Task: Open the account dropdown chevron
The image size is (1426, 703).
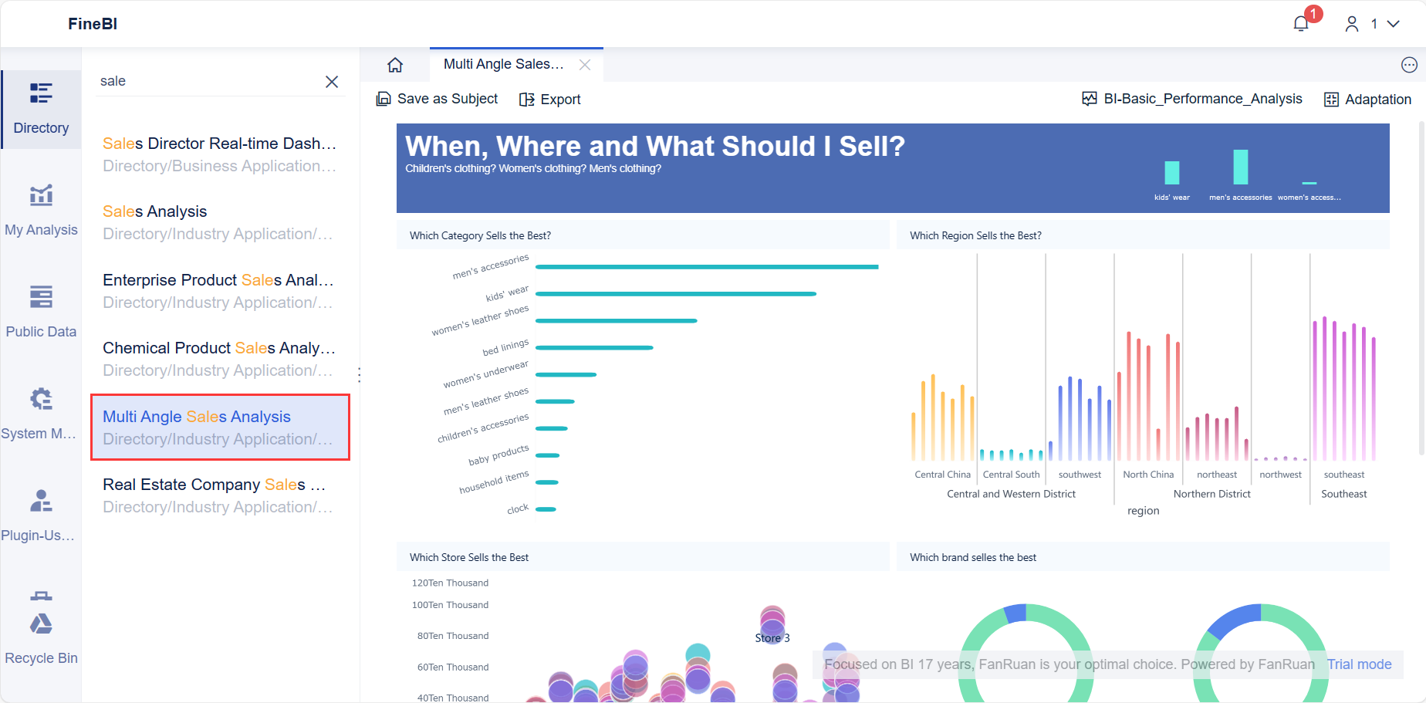Action: click(1393, 23)
